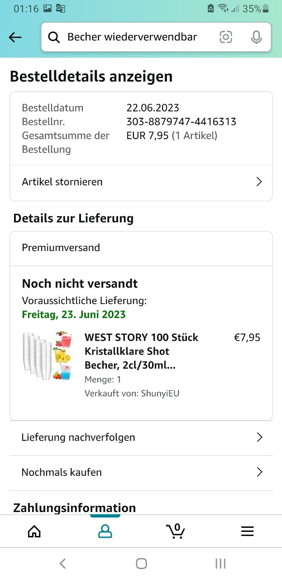
Task: Tap the back arrow icon
Action: point(15,37)
